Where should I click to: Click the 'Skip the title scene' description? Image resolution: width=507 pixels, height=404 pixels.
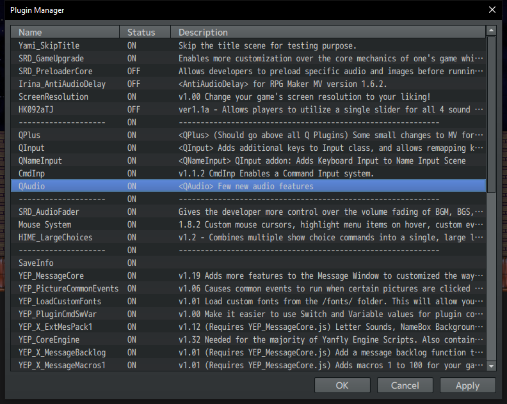coord(268,45)
